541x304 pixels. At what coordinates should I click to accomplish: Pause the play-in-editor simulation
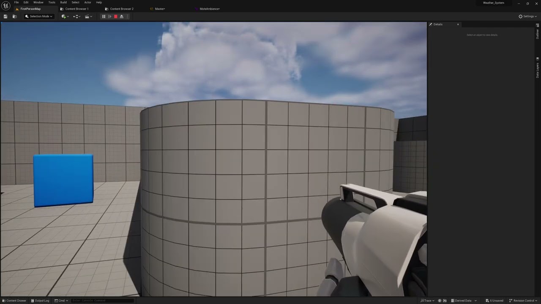104,16
